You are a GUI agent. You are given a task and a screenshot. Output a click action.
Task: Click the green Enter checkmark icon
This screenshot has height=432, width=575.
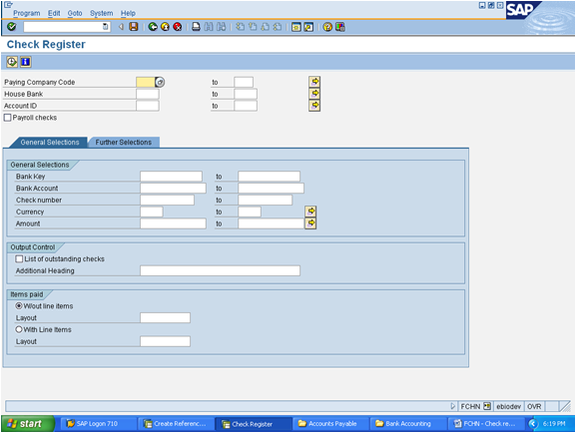(12, 27)
